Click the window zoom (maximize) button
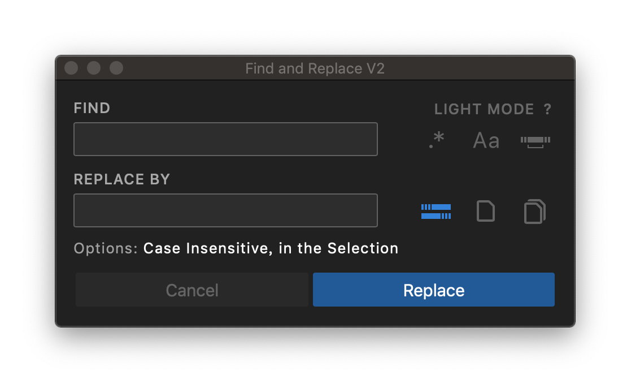 point(116,68)
